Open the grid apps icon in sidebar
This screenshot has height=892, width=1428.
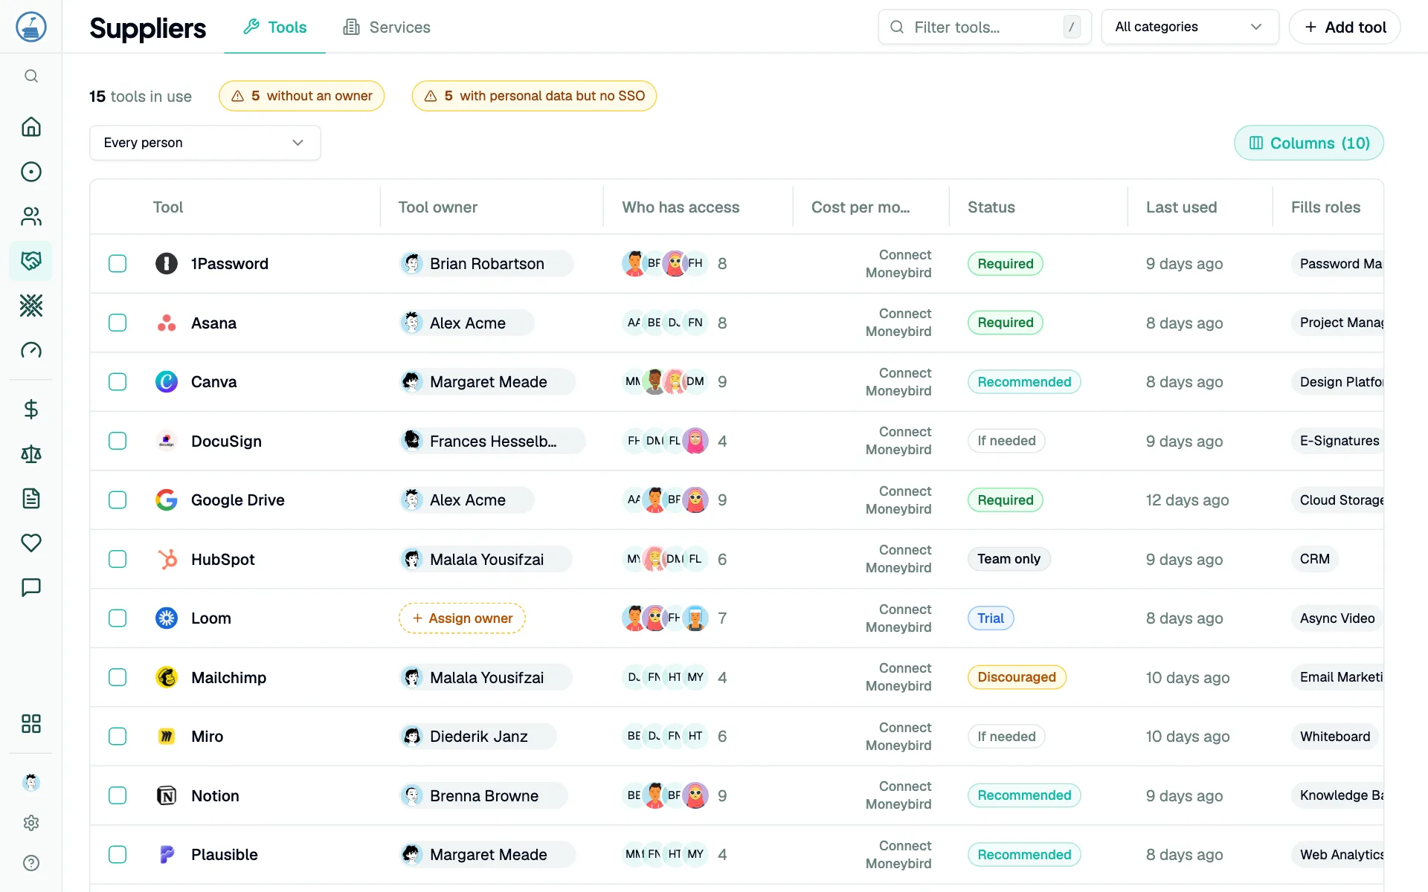pyautogui.click(x=31, y=724)
